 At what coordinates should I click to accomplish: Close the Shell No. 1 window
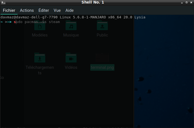click(x=191, y=2)
